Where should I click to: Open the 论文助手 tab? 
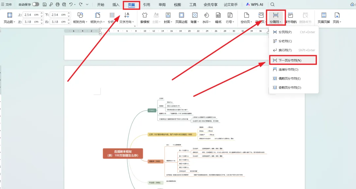coord(231,5)
